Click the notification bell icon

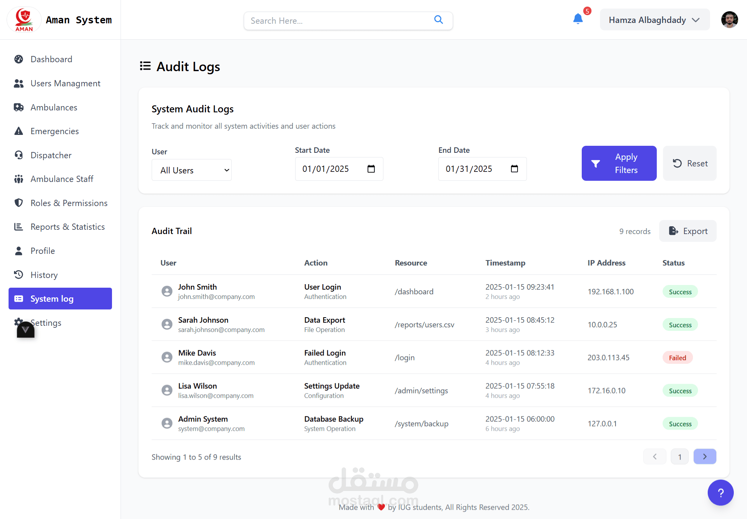pos(578,19)
